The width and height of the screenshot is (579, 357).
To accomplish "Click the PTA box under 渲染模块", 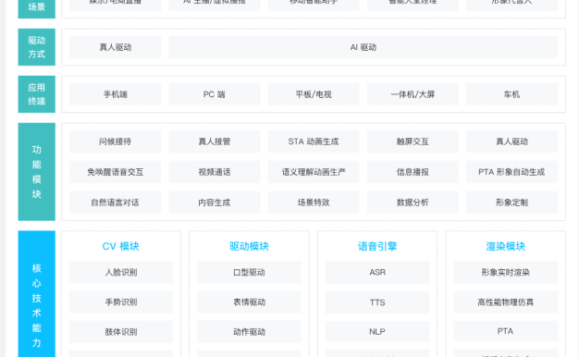I will click(x=506, y=331).
